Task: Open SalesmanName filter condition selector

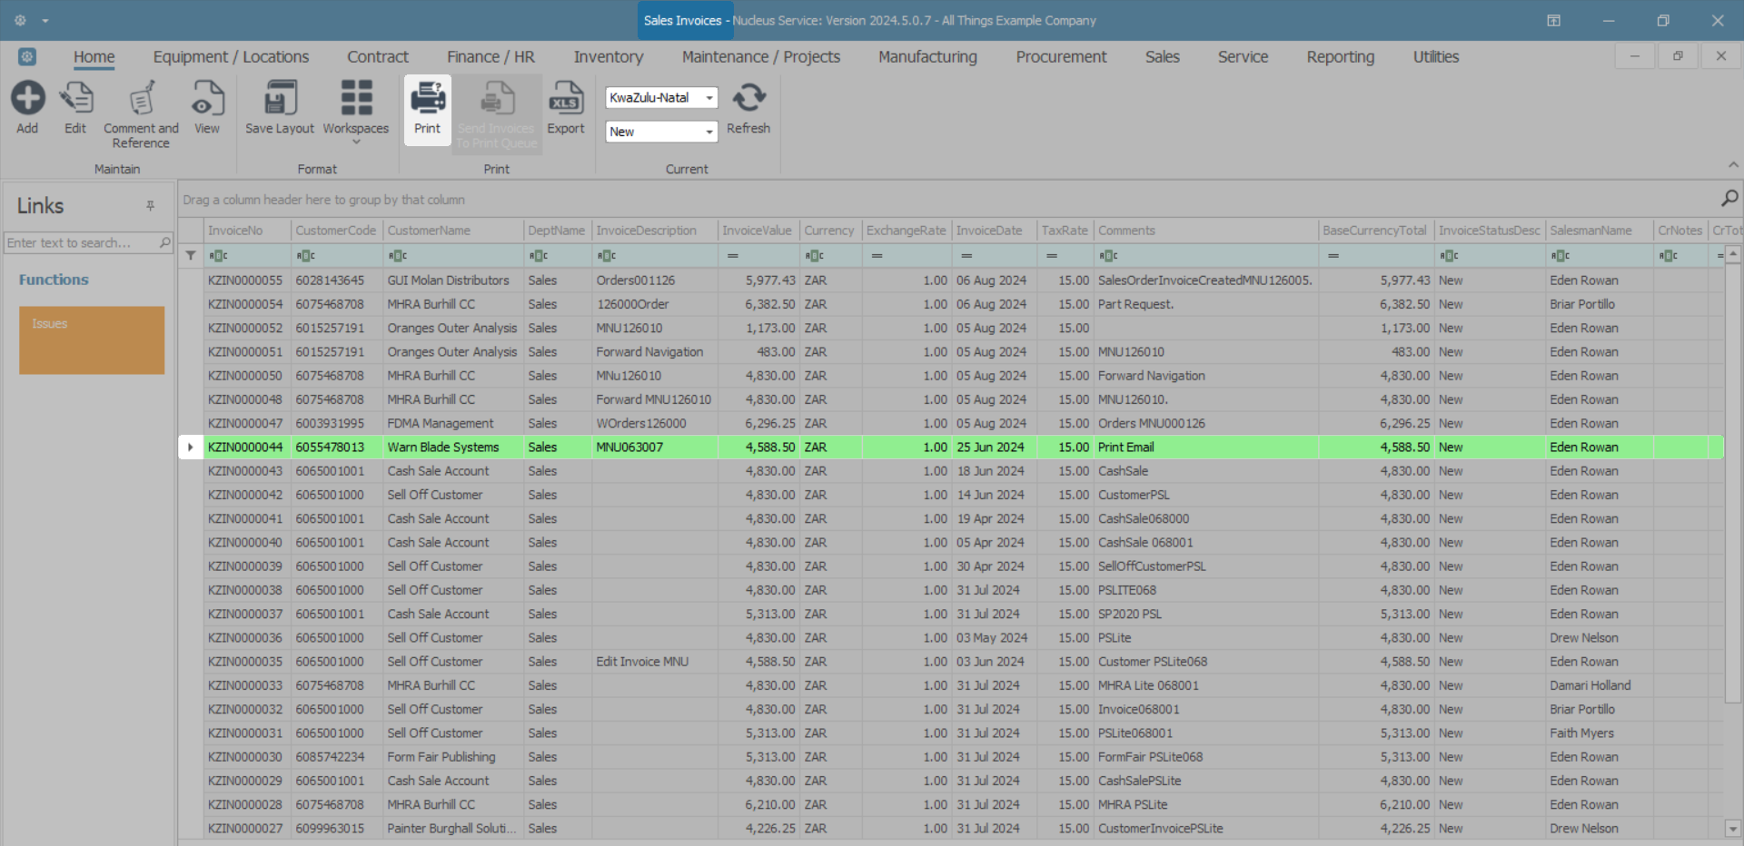Action: [1561, 256]
